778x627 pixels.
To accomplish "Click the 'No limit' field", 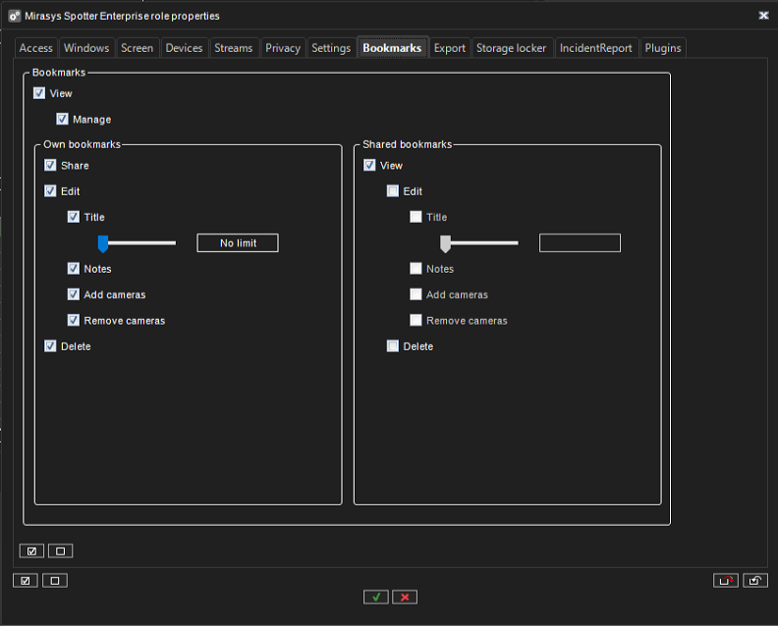I will click(238, 243).
